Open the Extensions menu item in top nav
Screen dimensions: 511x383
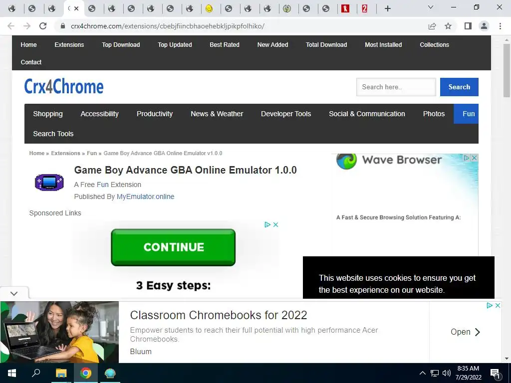tap(69, 44)
